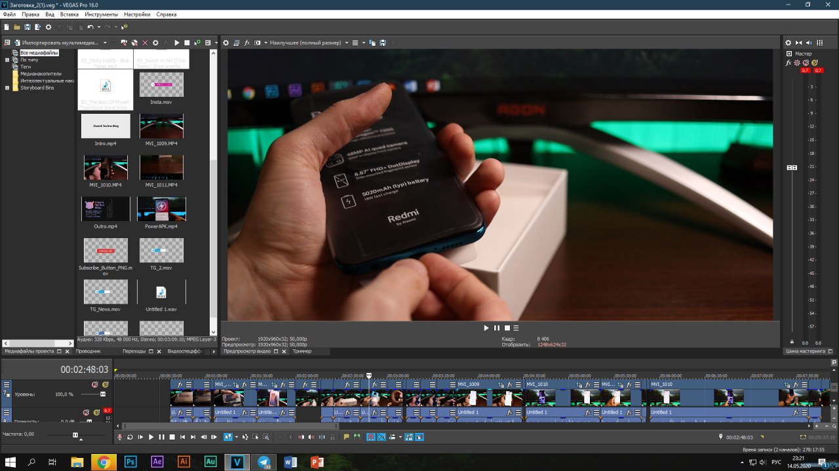Image resolution: width=839 pixels, height=471 pixels.
Task: Open project properties gear in main toolbar
Action: (49, 27)
